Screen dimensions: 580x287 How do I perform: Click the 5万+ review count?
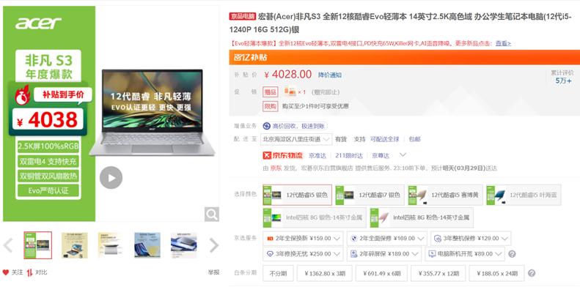[563, 81]
